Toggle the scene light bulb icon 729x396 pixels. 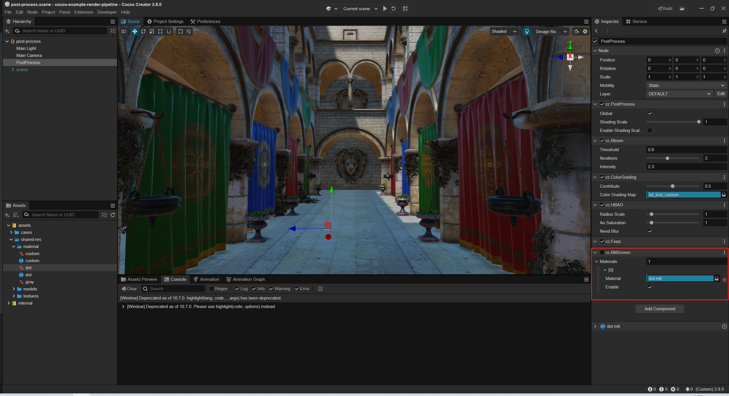click(527, 32)
